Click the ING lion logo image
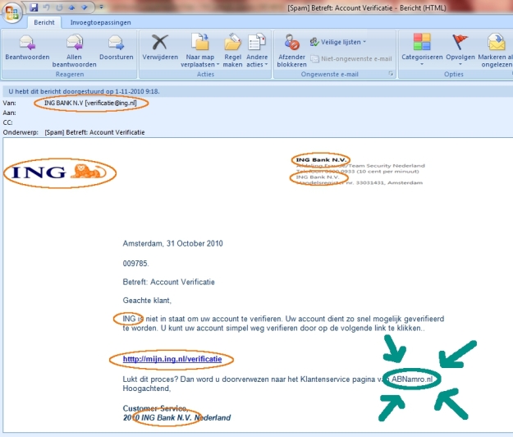The height and width of the screenshot is (437, 513). (60, 172)
